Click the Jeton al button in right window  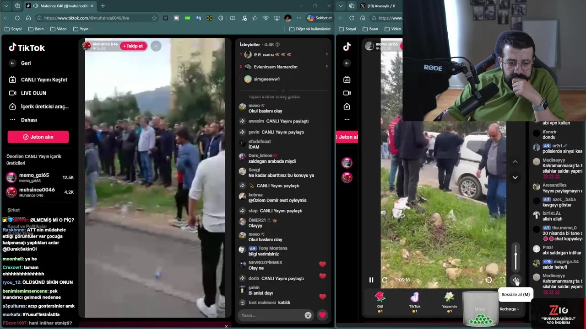(x=347, y=137)
